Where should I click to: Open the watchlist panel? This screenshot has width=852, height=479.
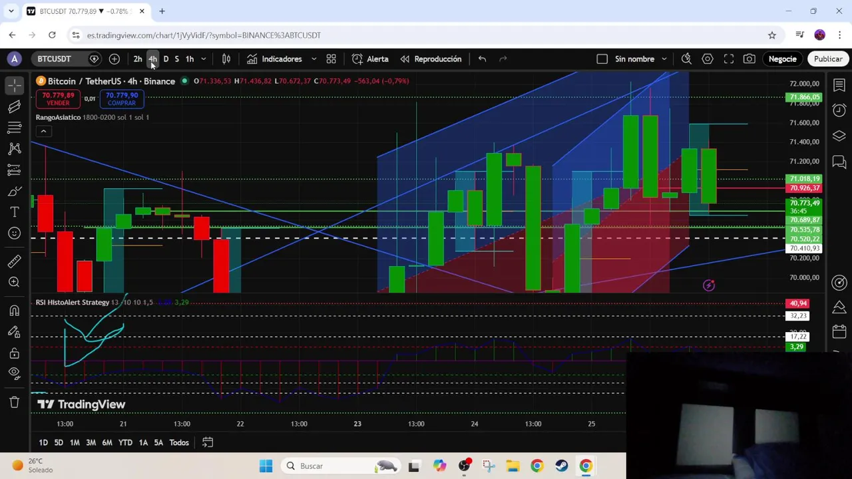(x=839, y=85)
